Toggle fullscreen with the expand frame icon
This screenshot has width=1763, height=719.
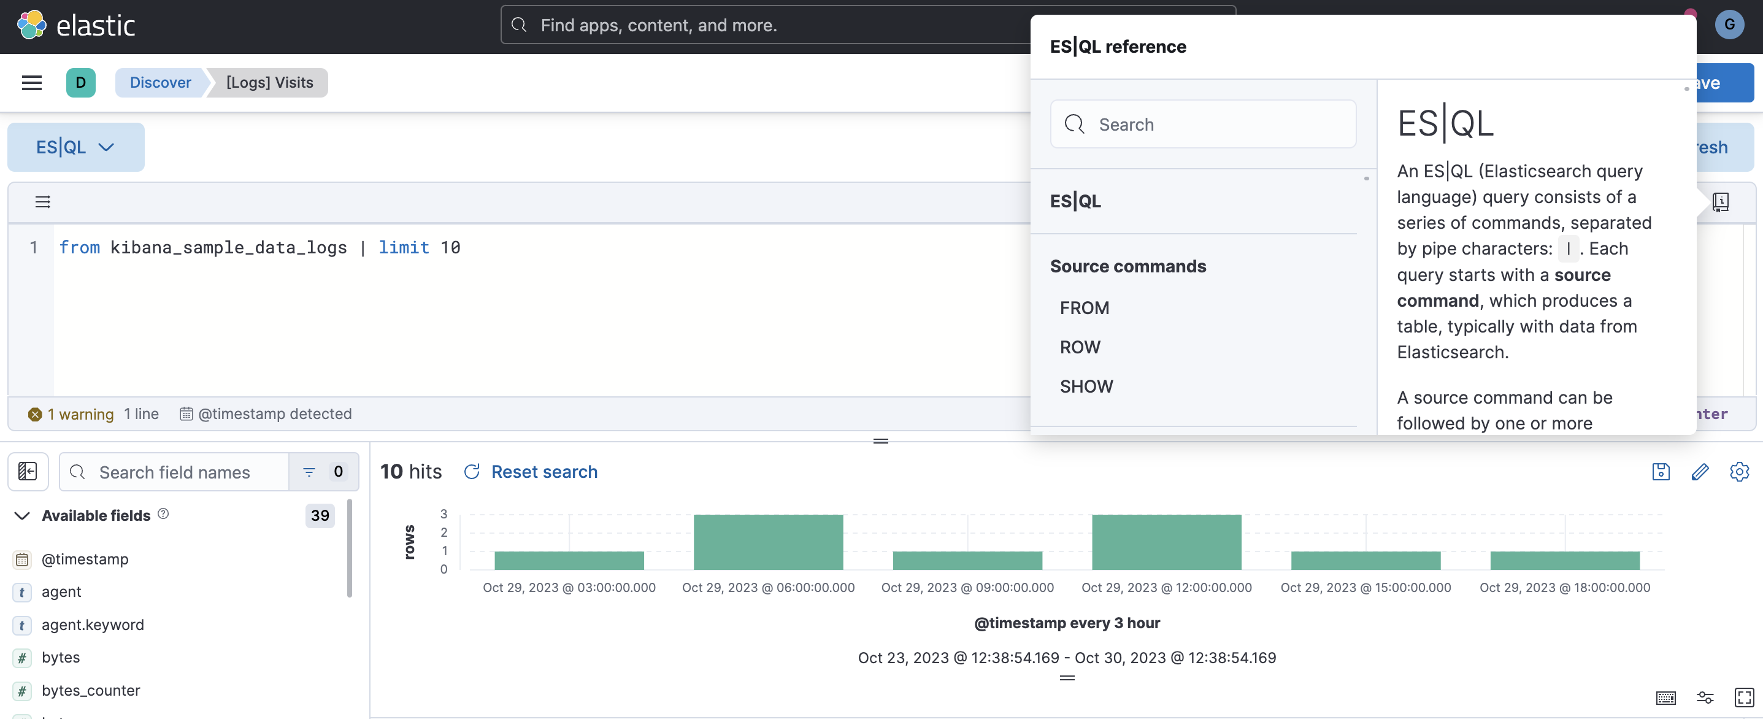(x=1744, y=698)
